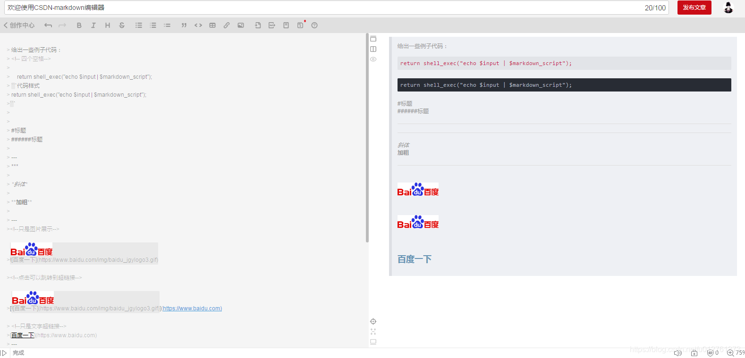Click the editor vertical scrollbar
This screenshot has width=745, height=358.
coord(367,138)
